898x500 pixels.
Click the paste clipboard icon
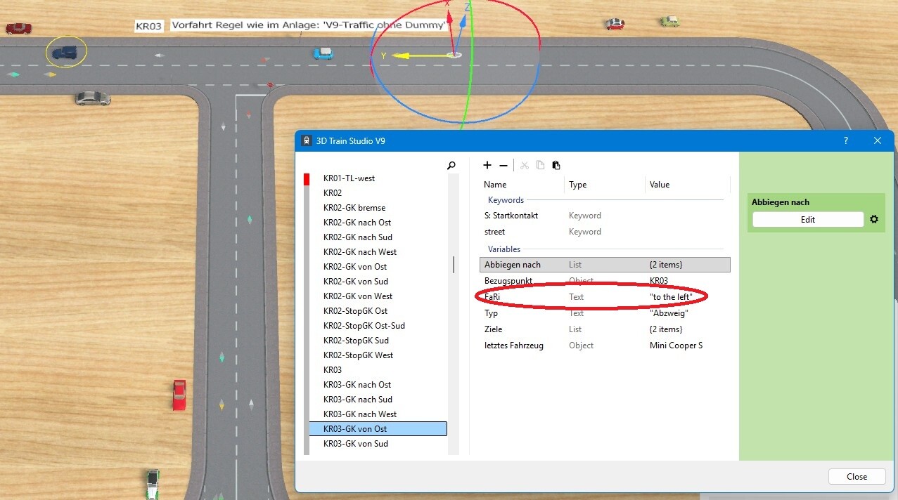556,166
